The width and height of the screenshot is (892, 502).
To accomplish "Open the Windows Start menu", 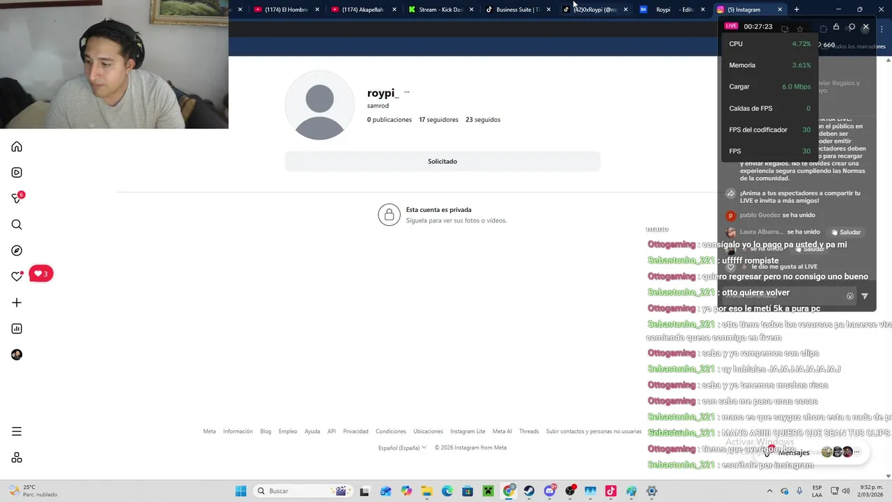I will point(240,491).
